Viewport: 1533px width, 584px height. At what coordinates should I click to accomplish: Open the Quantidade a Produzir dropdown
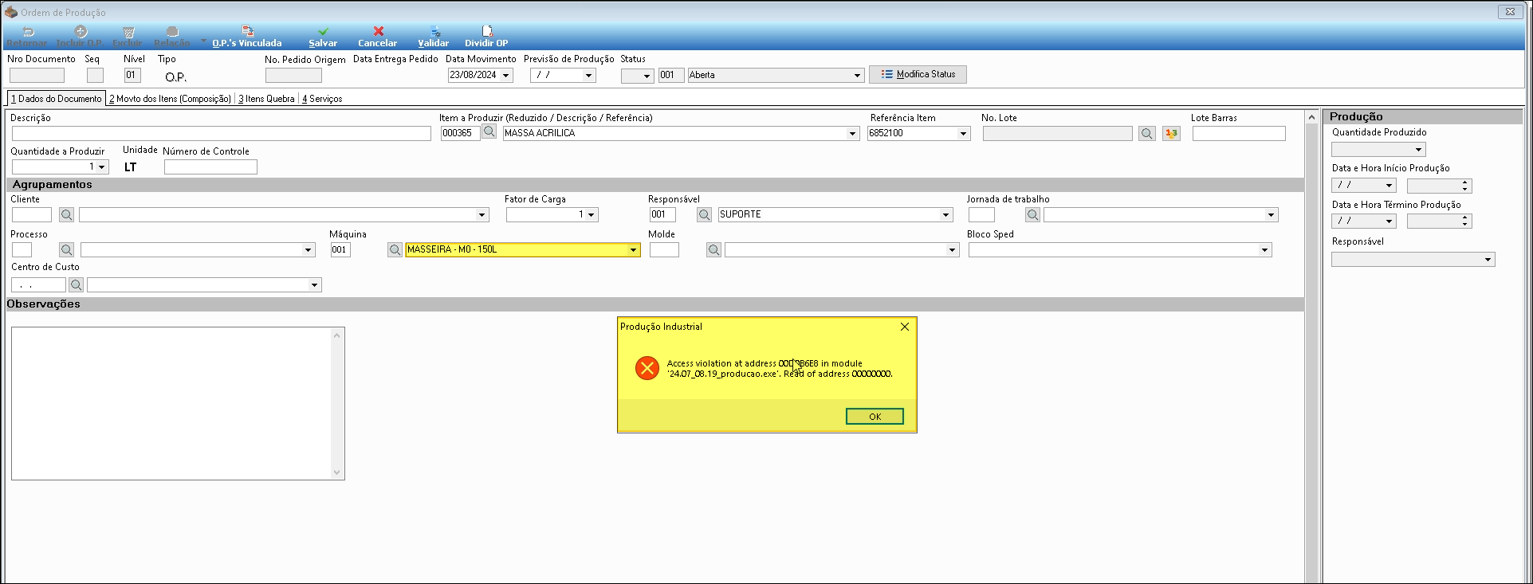[x=101, y=167]
